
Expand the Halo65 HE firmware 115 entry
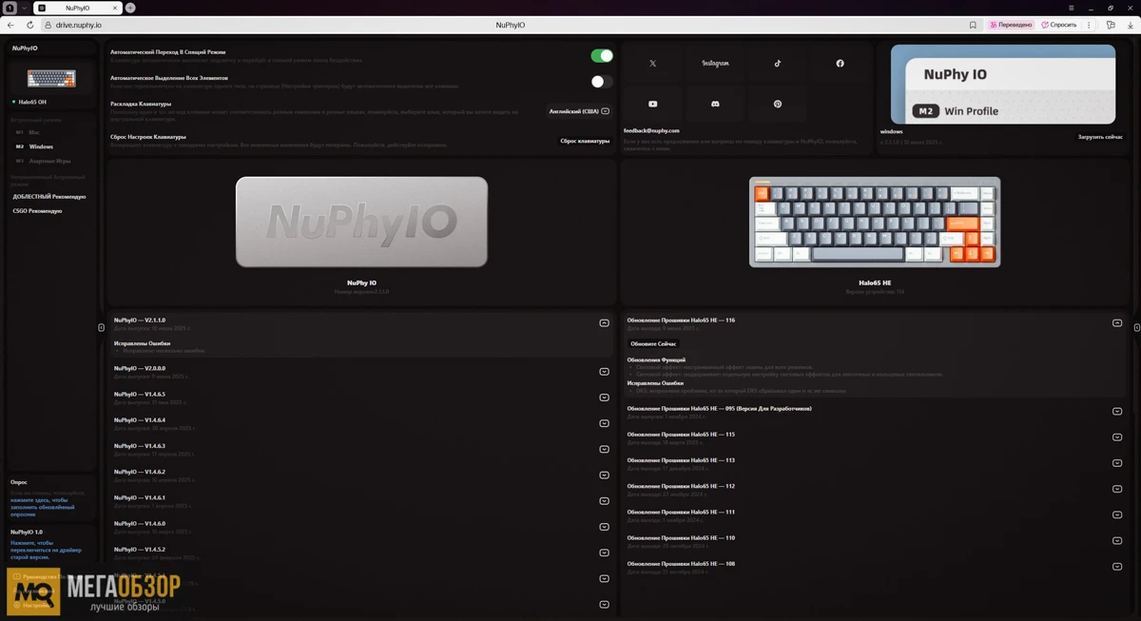click(1117, 437)
